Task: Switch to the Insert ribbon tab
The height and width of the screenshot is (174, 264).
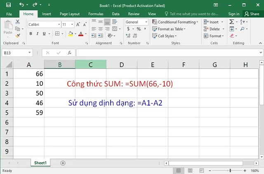Action: click(x=47, y=14)
